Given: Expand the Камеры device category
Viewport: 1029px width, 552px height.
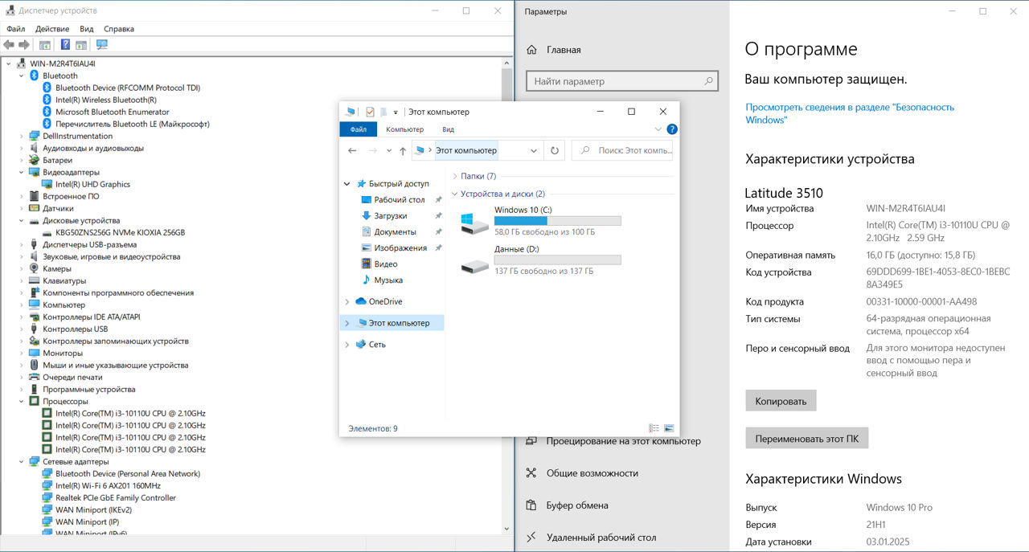Looking at the screenshot, I should coord(22,268).
